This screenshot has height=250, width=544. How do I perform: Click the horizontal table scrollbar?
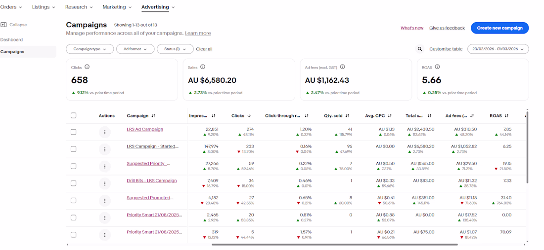(x=334, y=245)
